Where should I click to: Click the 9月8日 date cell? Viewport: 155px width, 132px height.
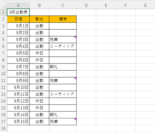coord(18,74)
